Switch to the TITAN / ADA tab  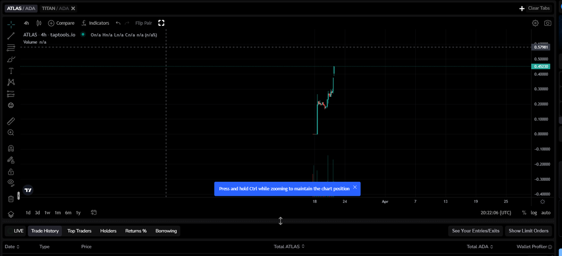pyautogui.click(x=56, y=8)
